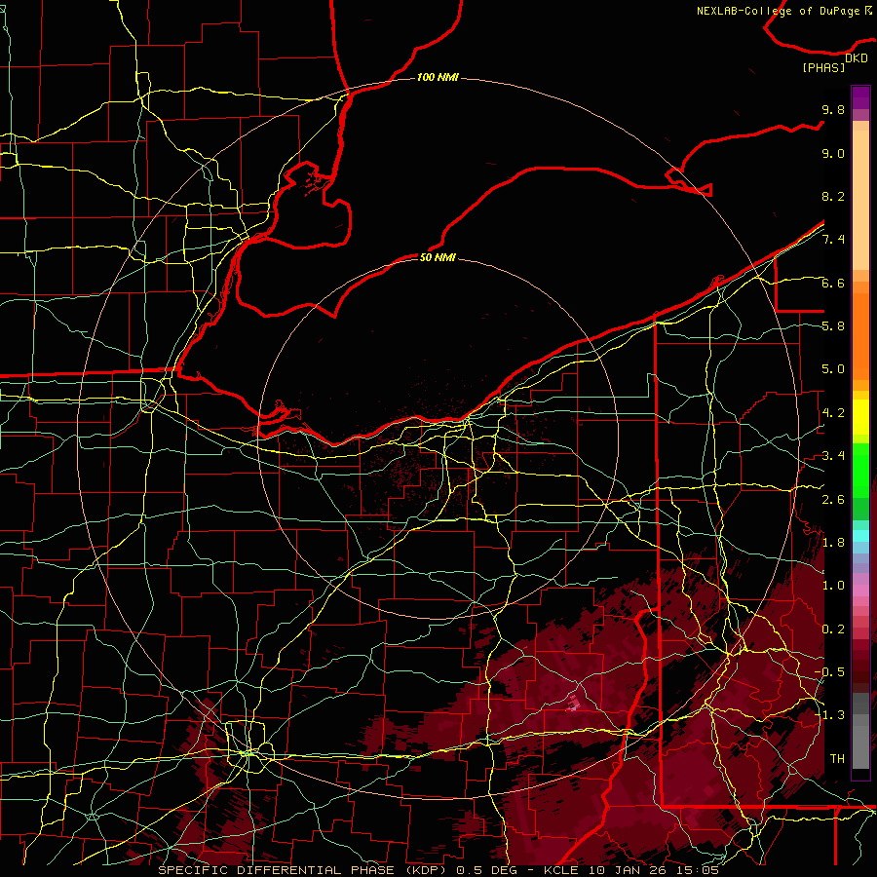
Task: Click the NEXLAB-College of DuPage credit text
Action: pos(780,11)
